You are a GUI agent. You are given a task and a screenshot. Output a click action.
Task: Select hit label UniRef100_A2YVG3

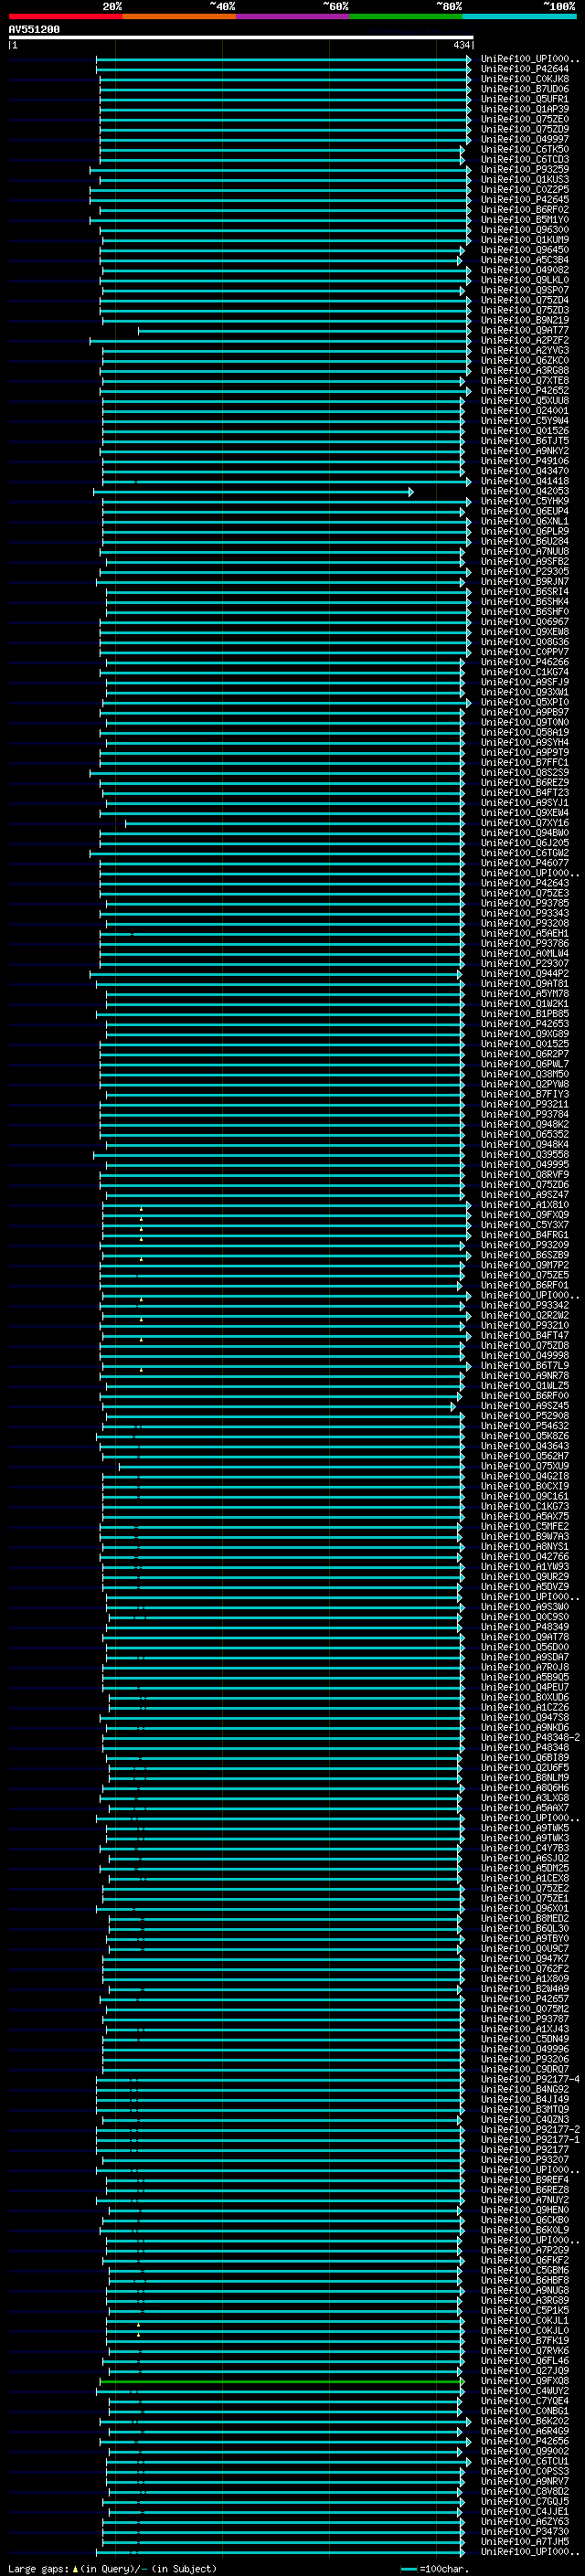coord(525,350)
